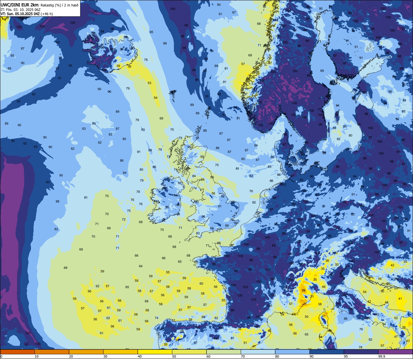Pick the pale green 60–70 legend swatch
This screenshot has height=359, width=413.
(x=224, y=352)
